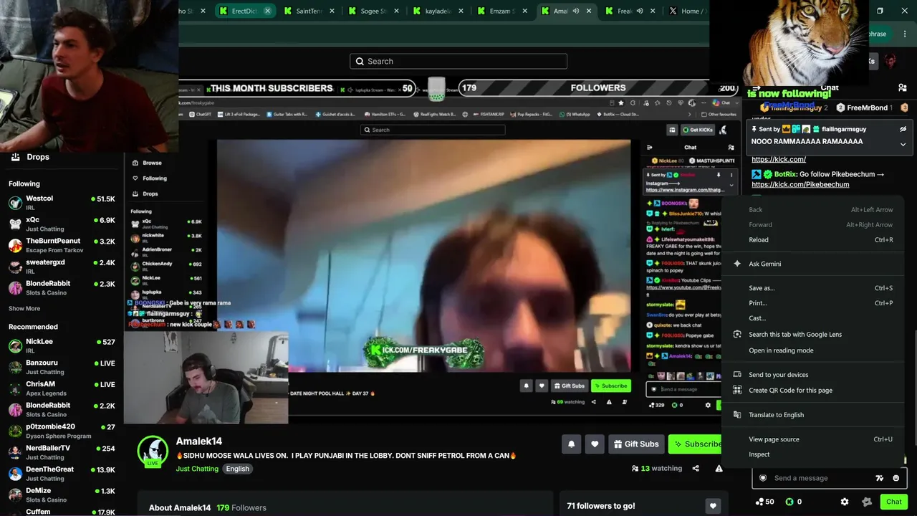Click the Send a message chat input
Image resolution: width=917 pixels, height=516 pixels.
point(830,478)
